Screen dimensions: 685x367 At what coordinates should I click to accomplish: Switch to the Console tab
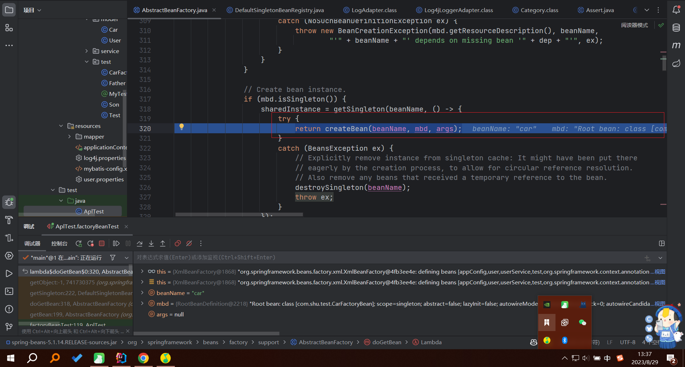[59, 243]
